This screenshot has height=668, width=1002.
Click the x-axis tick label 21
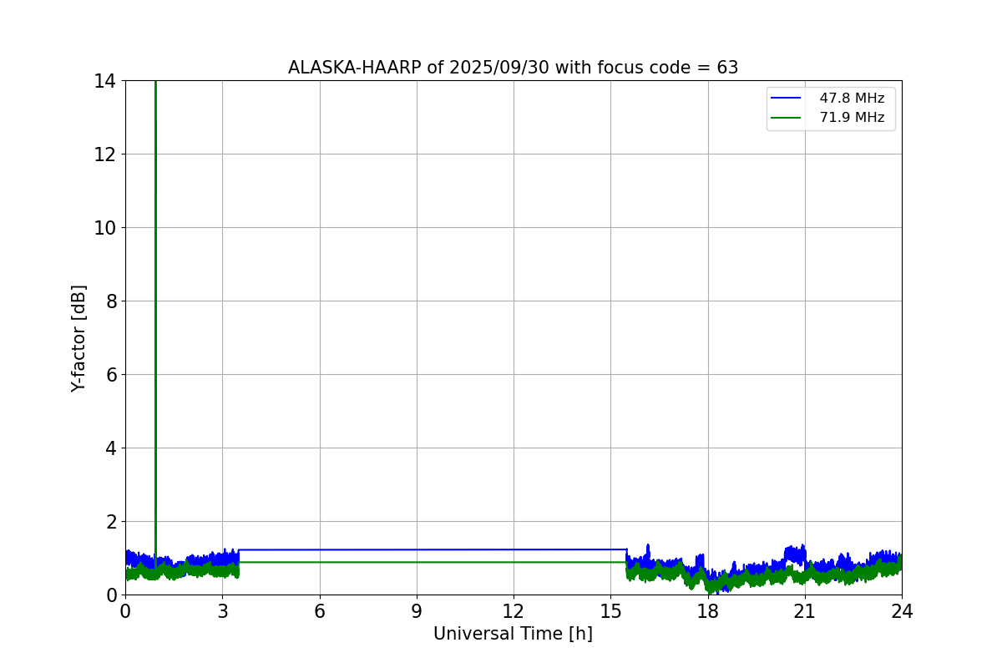(805, 611)
